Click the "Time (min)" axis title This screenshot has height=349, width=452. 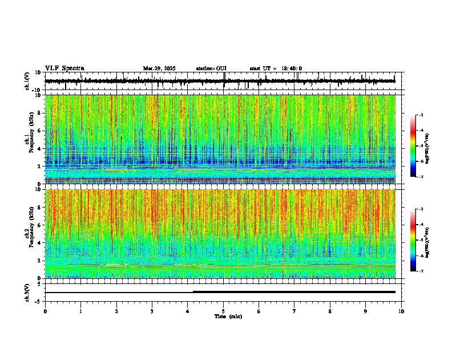pyautogui.click(x=228, y=316)
